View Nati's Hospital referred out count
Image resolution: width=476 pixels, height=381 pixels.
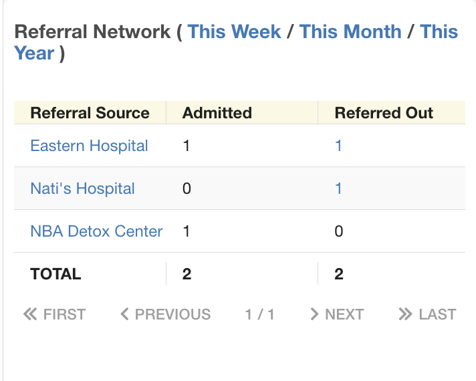338,188
